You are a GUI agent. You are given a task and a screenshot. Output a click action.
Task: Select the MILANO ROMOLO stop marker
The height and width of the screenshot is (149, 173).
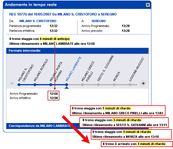click(x=35, y=85)
